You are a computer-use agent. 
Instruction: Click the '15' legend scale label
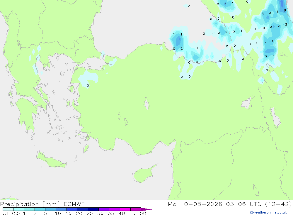point(68,213)
